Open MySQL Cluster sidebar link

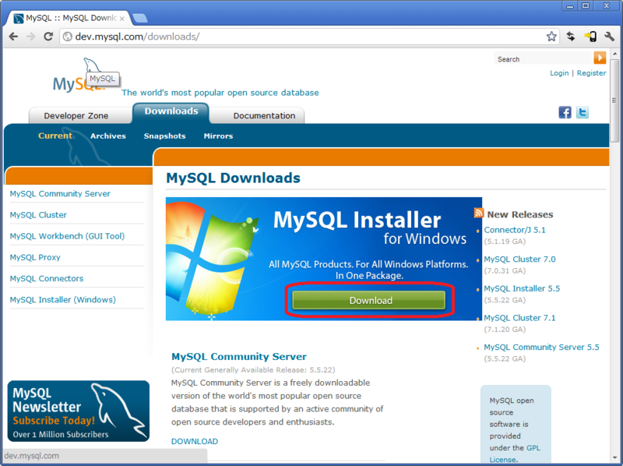[38, 215]
